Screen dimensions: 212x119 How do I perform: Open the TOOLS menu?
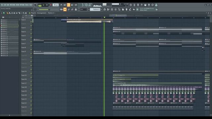pyautogui.click(x=27, y=5)
